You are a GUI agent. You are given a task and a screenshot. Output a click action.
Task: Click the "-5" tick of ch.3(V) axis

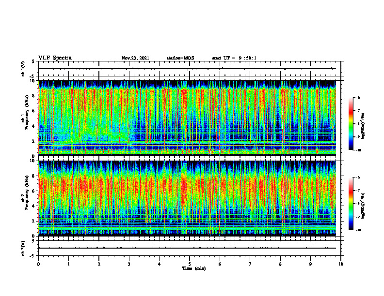coord(32,256)
